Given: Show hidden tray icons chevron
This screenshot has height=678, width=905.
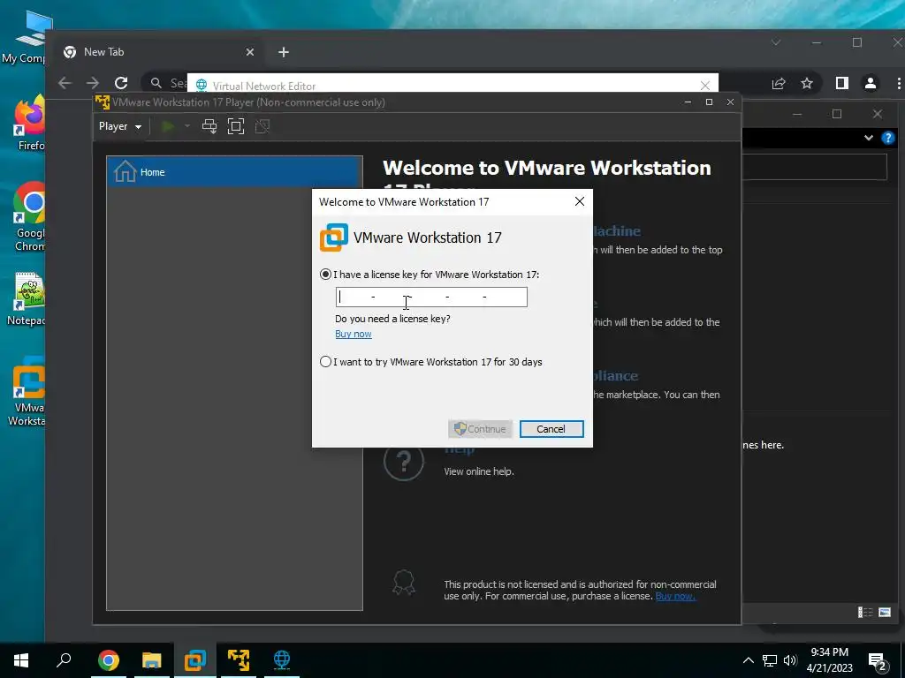Looking at the screenshot, I should tap(749, 660).
